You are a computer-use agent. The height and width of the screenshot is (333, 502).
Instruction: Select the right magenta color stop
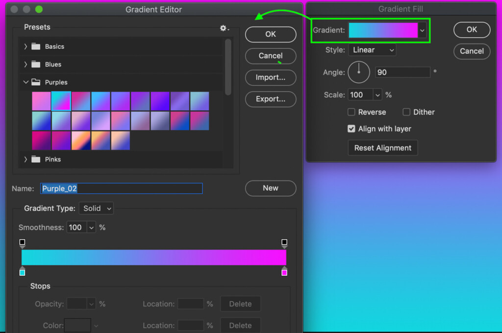click(284, 272)
